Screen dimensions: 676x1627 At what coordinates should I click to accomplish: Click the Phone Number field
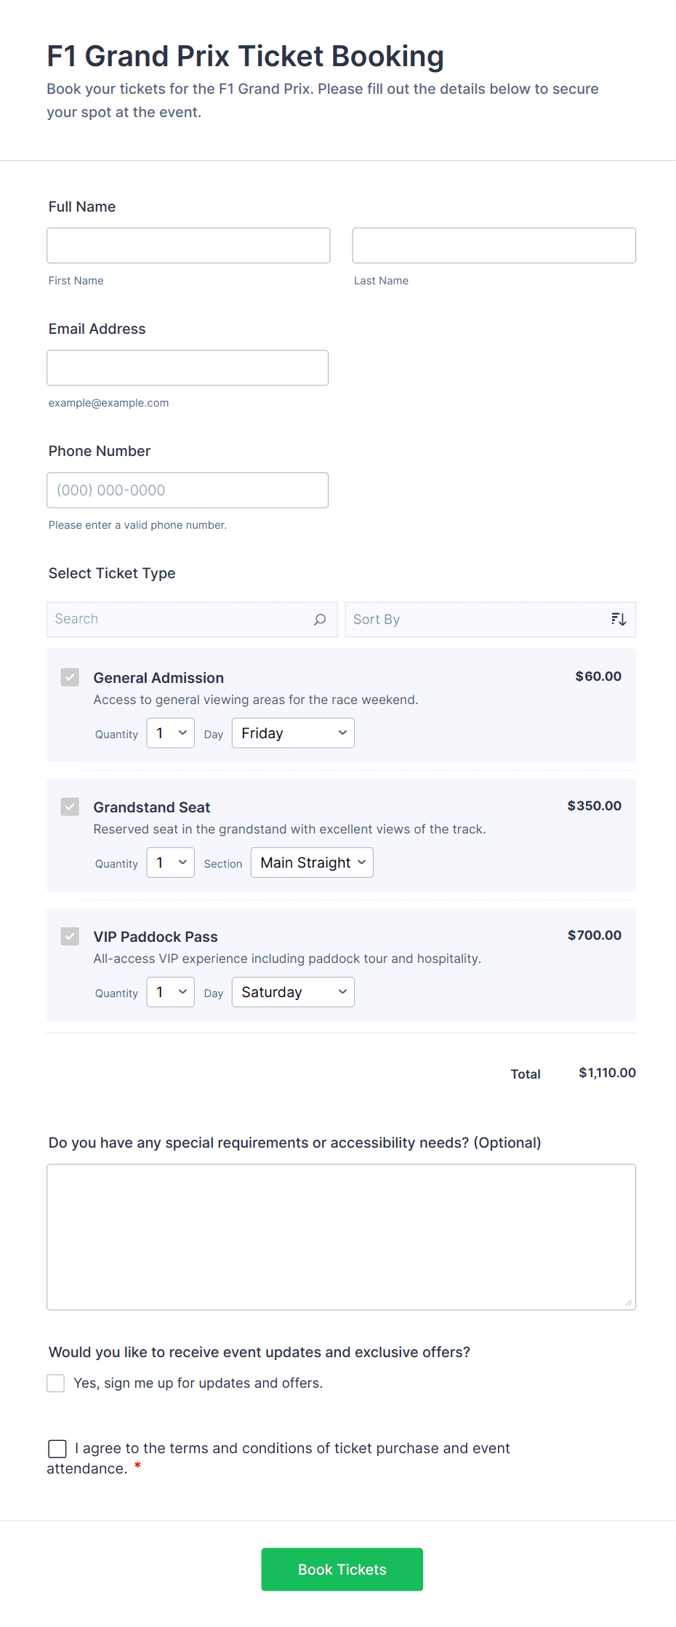(x=188, y=490)
